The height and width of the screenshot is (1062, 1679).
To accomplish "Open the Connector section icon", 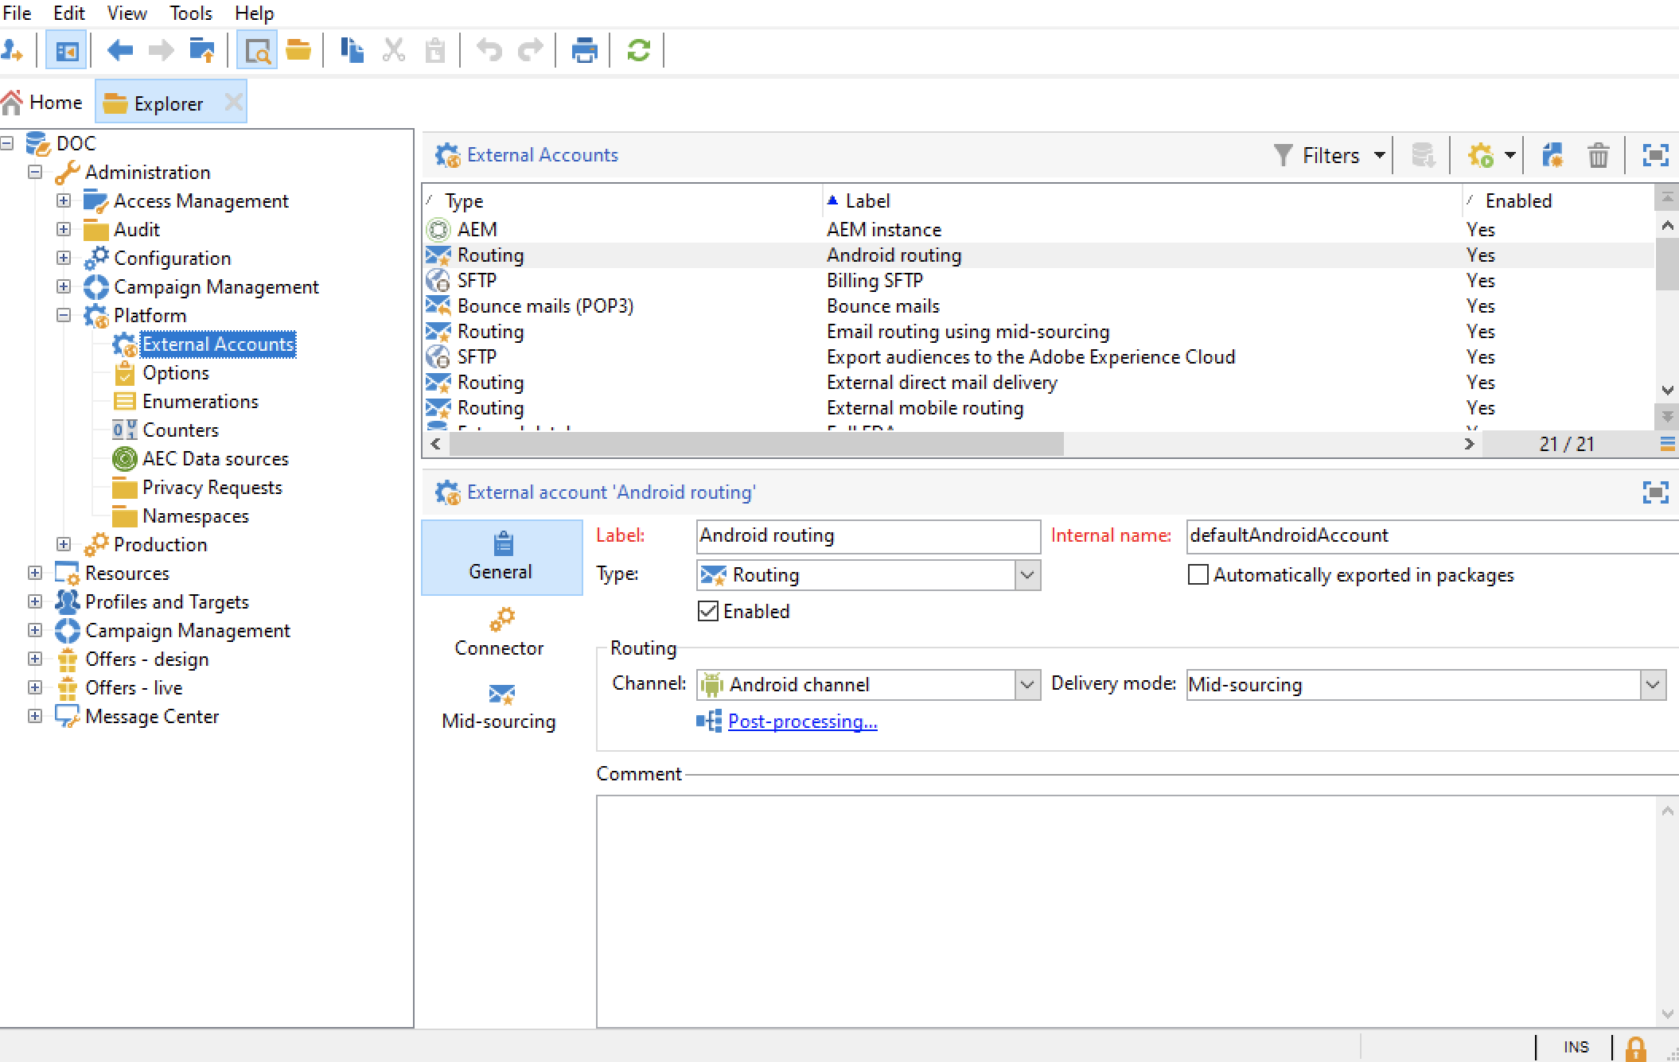I will coord(501,619).
